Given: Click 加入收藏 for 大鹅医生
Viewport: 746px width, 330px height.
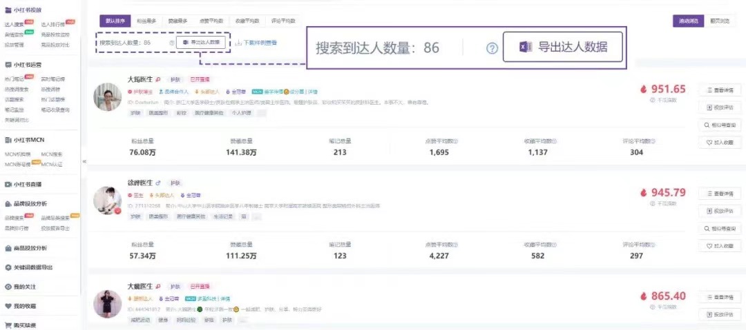Looking at the screenshot, I should [719, 142].
